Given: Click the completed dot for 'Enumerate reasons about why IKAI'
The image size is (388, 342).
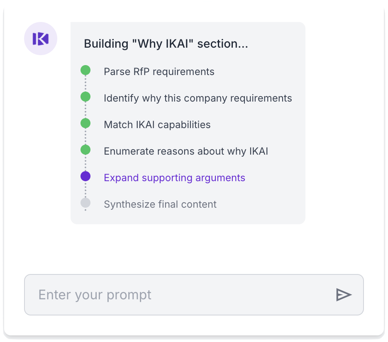Looking at the screenshot, I should point(85,150).
